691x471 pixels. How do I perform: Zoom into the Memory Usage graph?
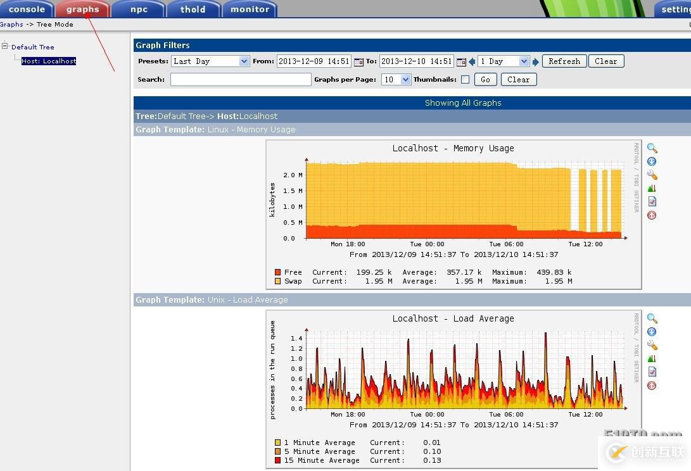pos(652,148)
